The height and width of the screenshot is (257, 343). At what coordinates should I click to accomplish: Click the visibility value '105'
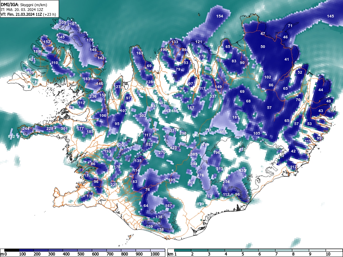(x=257, y=133)
